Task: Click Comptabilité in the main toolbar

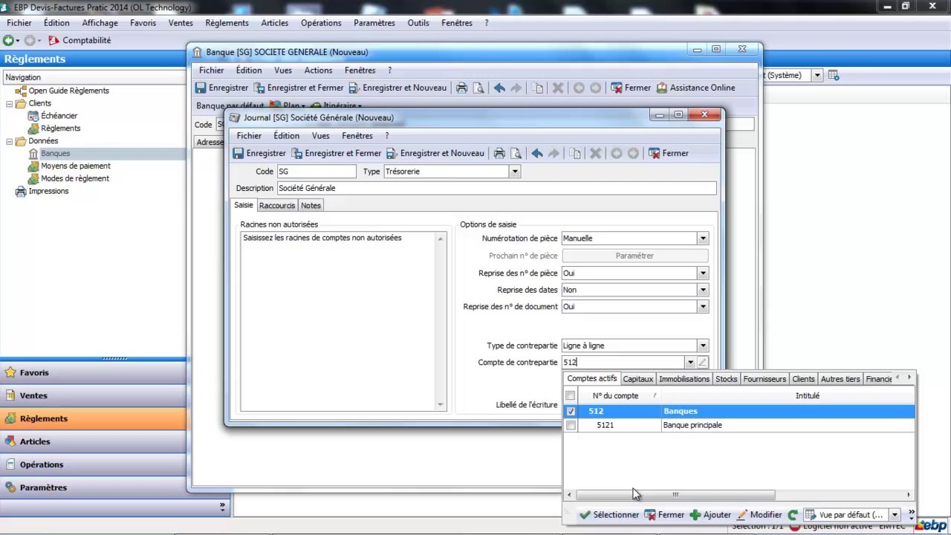Action: (79, 40)
